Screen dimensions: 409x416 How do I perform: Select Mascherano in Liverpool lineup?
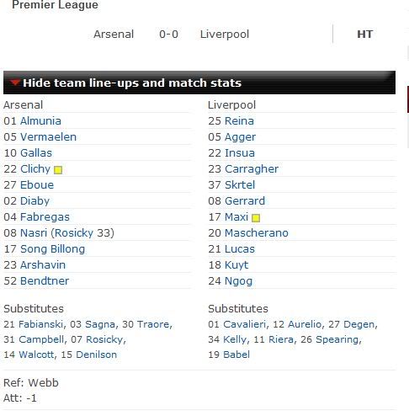257,233
